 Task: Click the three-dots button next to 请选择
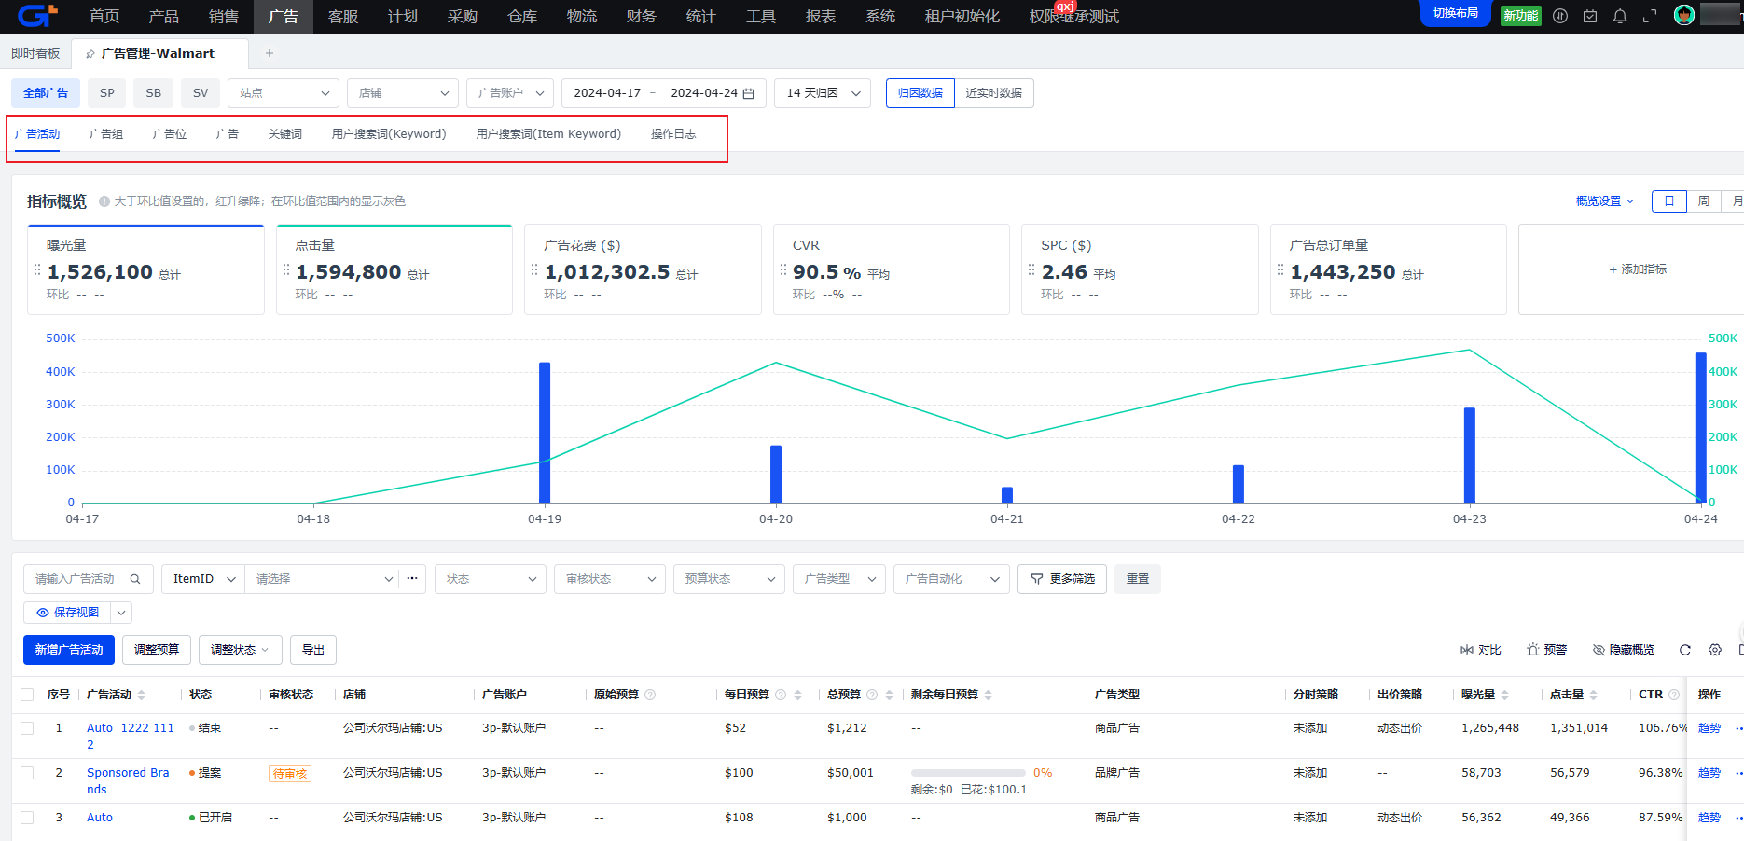(x=412, y=579)
